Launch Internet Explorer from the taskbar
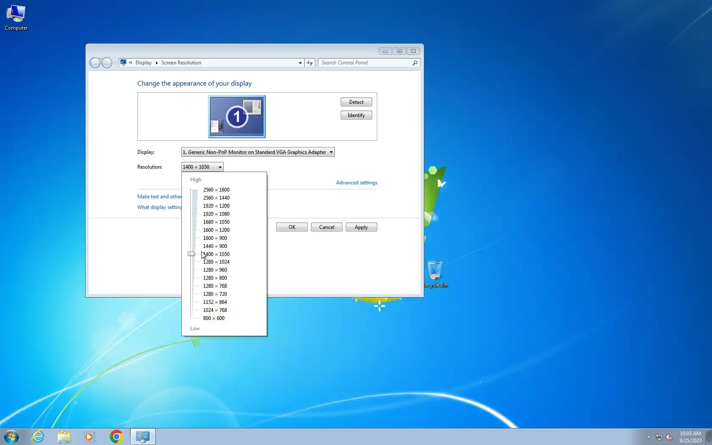 [38, 437]
